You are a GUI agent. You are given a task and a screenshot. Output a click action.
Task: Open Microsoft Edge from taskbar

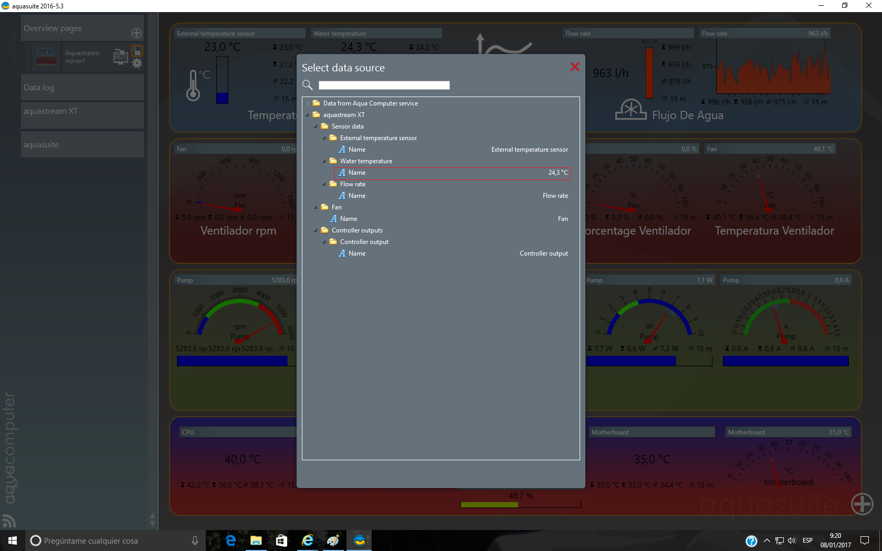click(x=230, y=541)
